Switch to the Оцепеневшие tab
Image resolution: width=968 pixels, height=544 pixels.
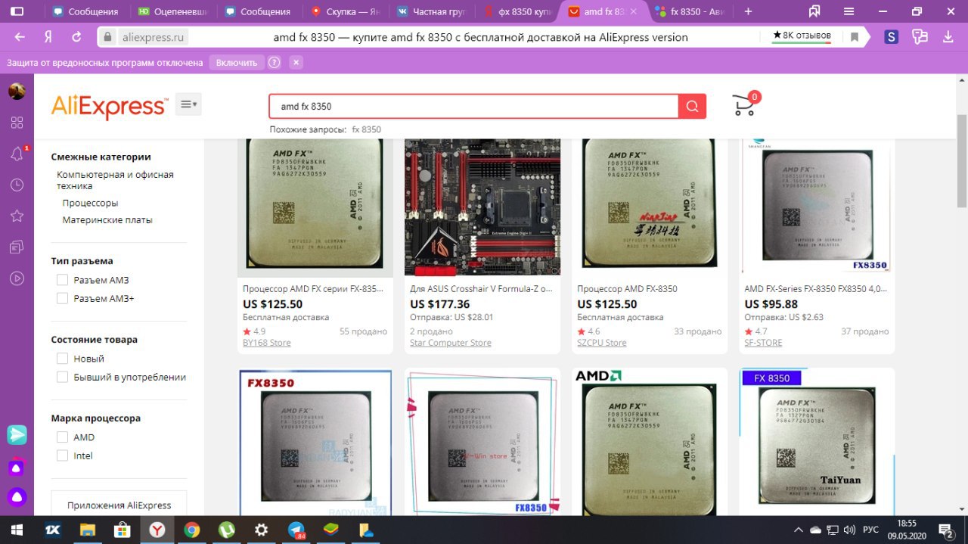[x=174, y=11]
